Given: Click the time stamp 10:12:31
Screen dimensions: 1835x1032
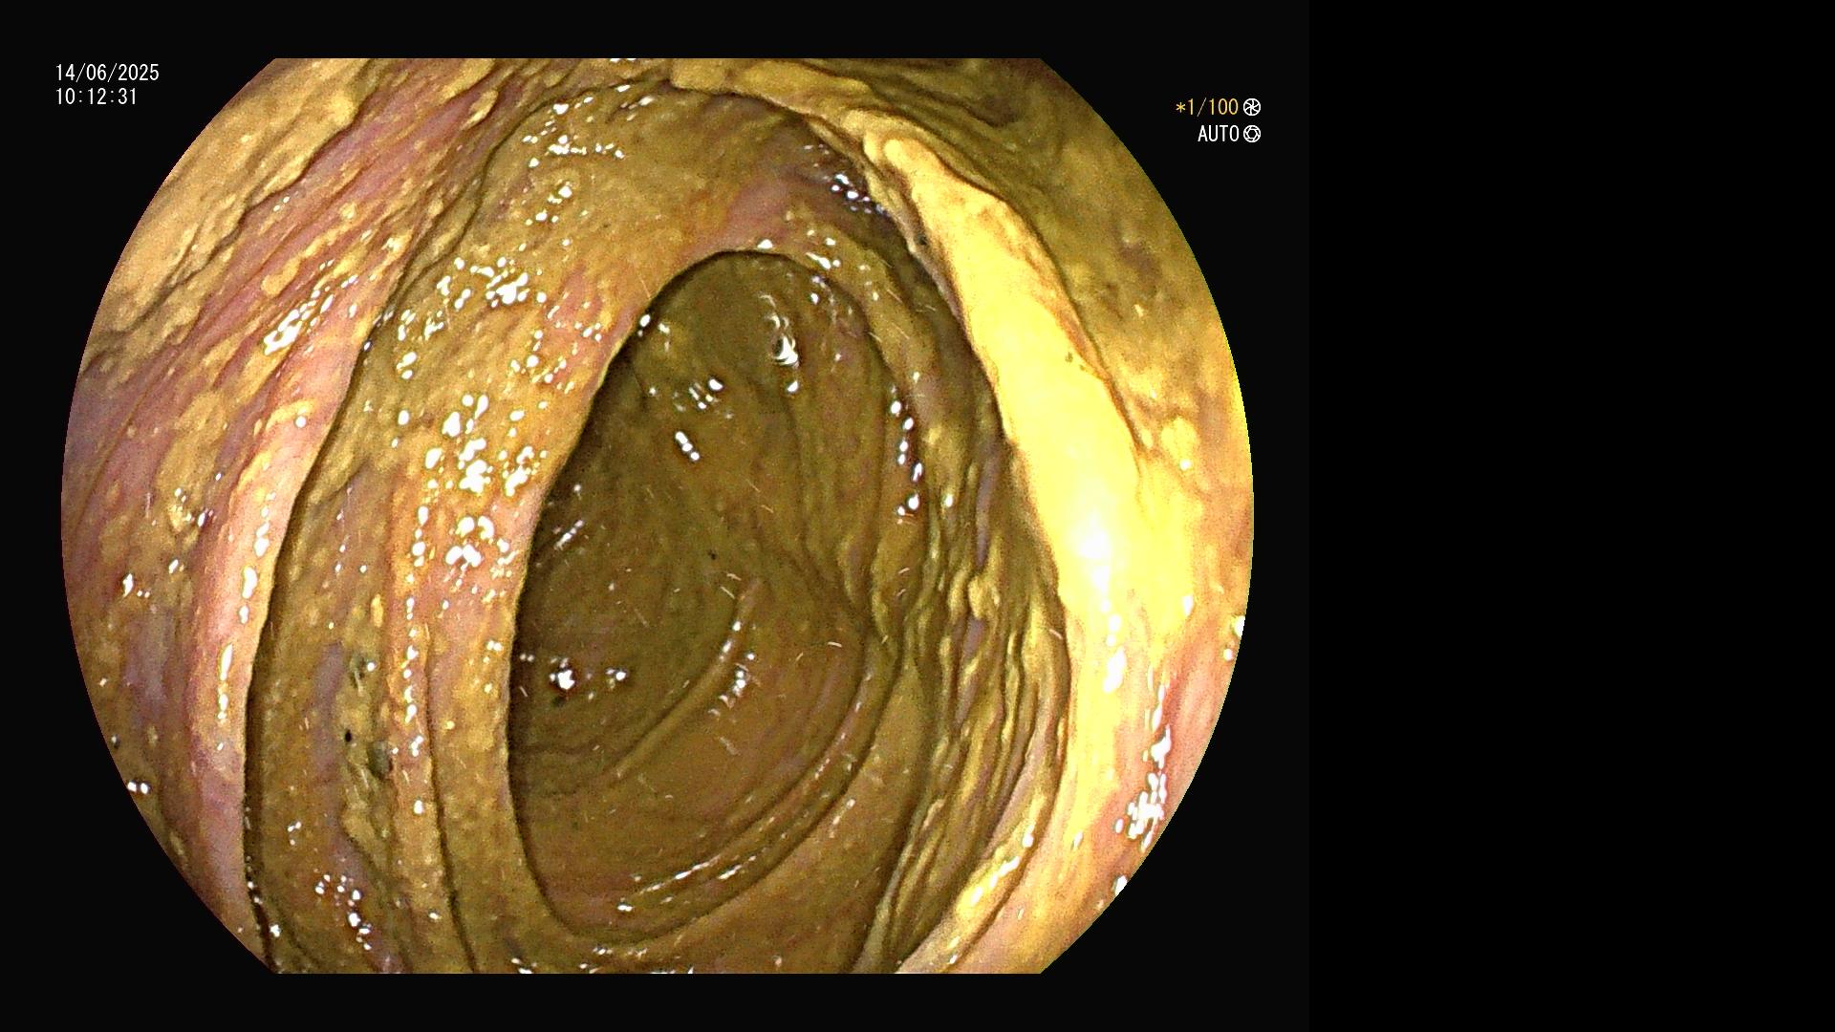Looking at the screenshot, I should coord(97,97).
